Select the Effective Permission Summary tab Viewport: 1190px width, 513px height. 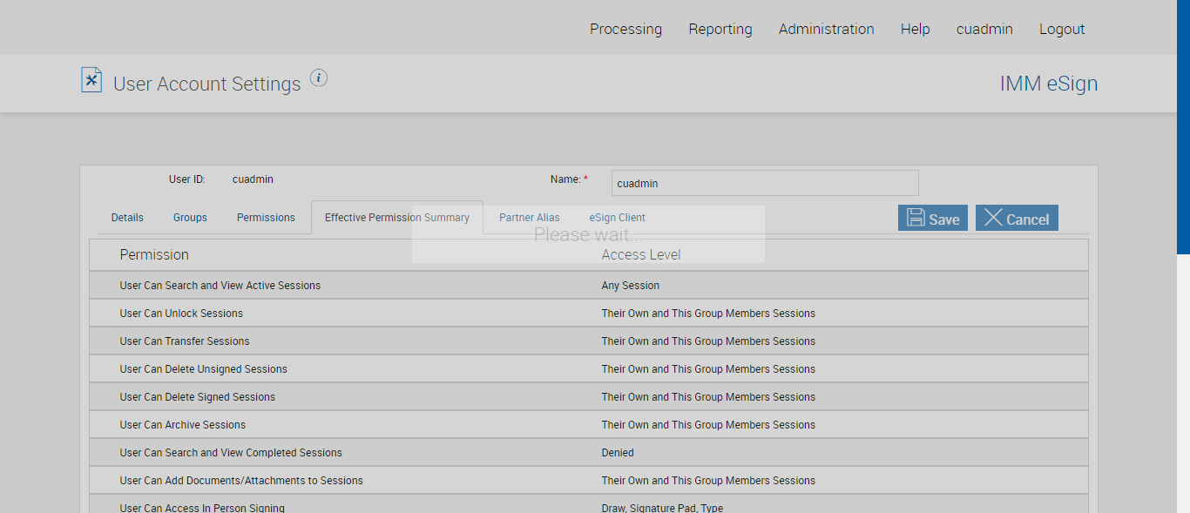point(397,218)
